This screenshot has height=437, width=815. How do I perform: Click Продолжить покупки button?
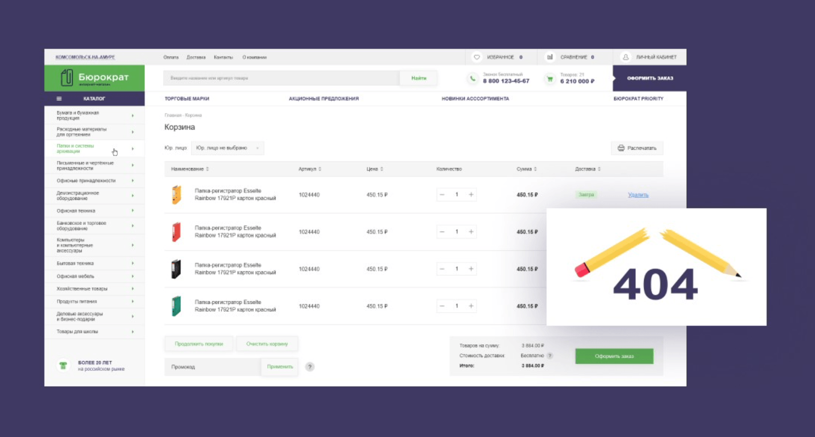[x=199, y=344]
